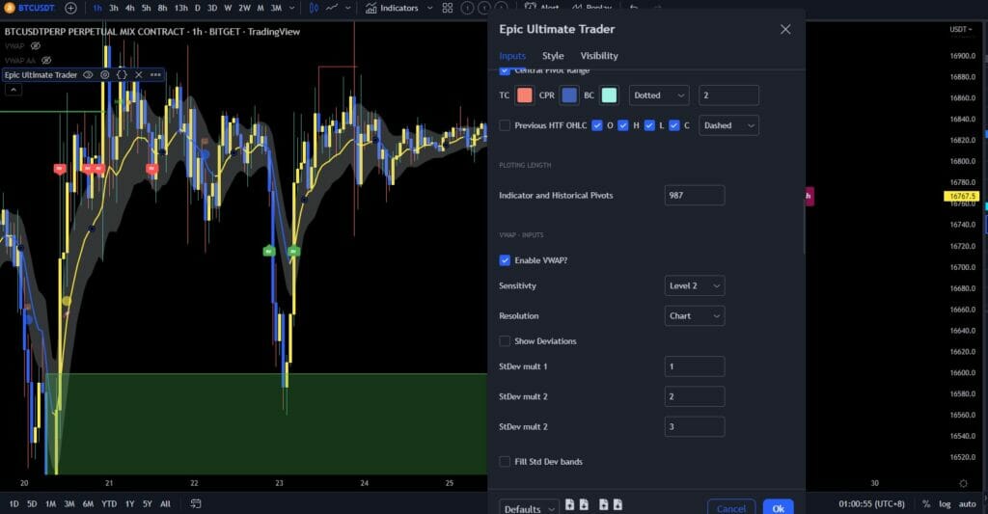The image size is (988, 514).
Task: Toggle the Central Pivot Range checkbox
Action: (505, 70)
